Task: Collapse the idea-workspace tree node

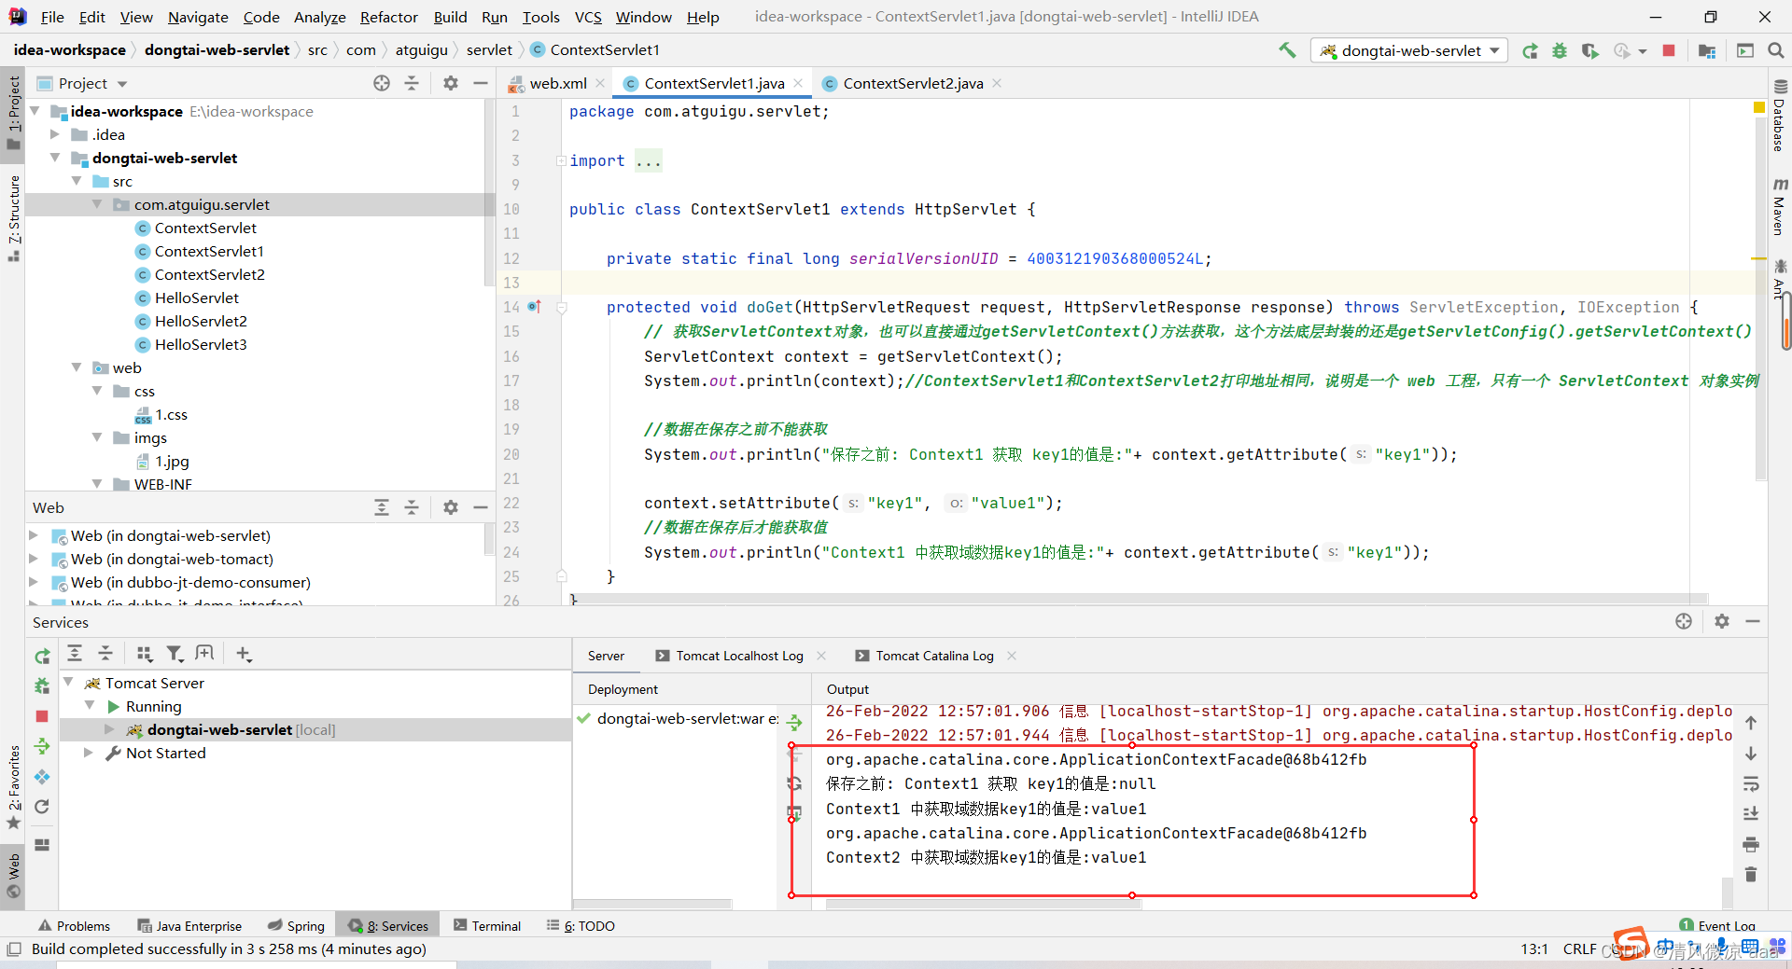Action: coord(35,111)
